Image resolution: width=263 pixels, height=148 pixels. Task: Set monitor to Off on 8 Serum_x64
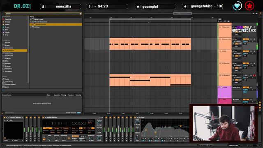(240, 44)
